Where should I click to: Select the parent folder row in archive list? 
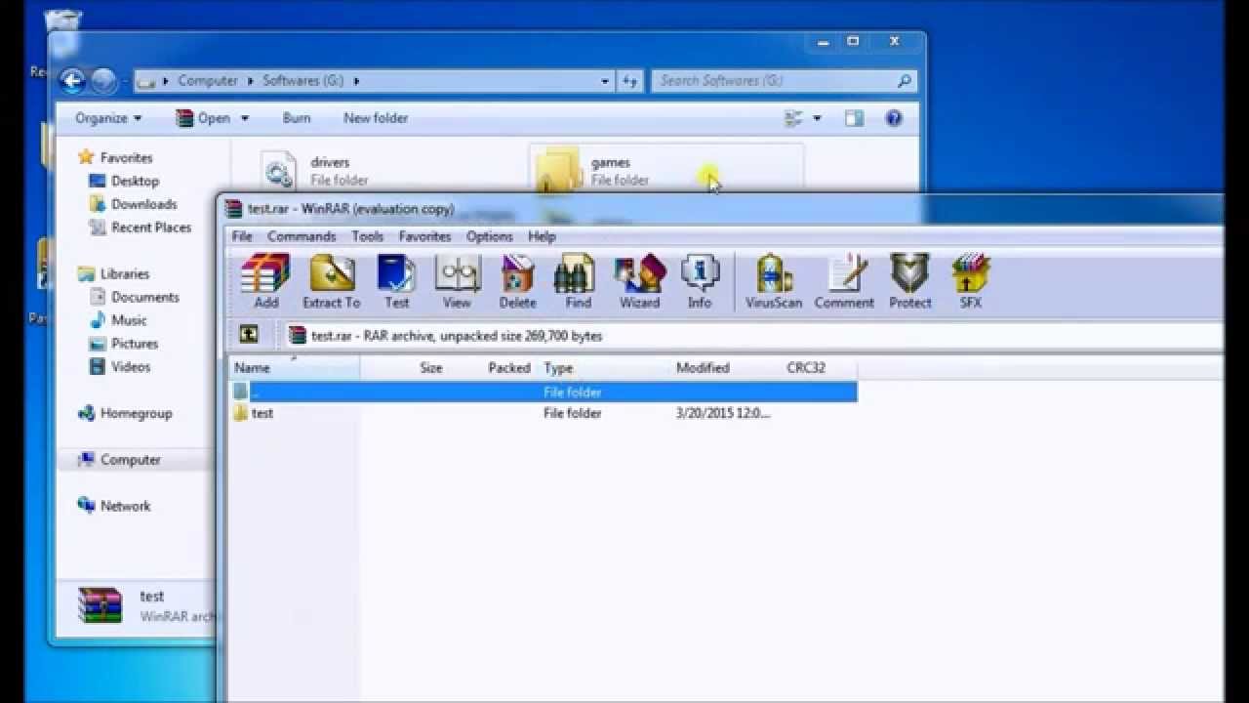pos(544,392)
